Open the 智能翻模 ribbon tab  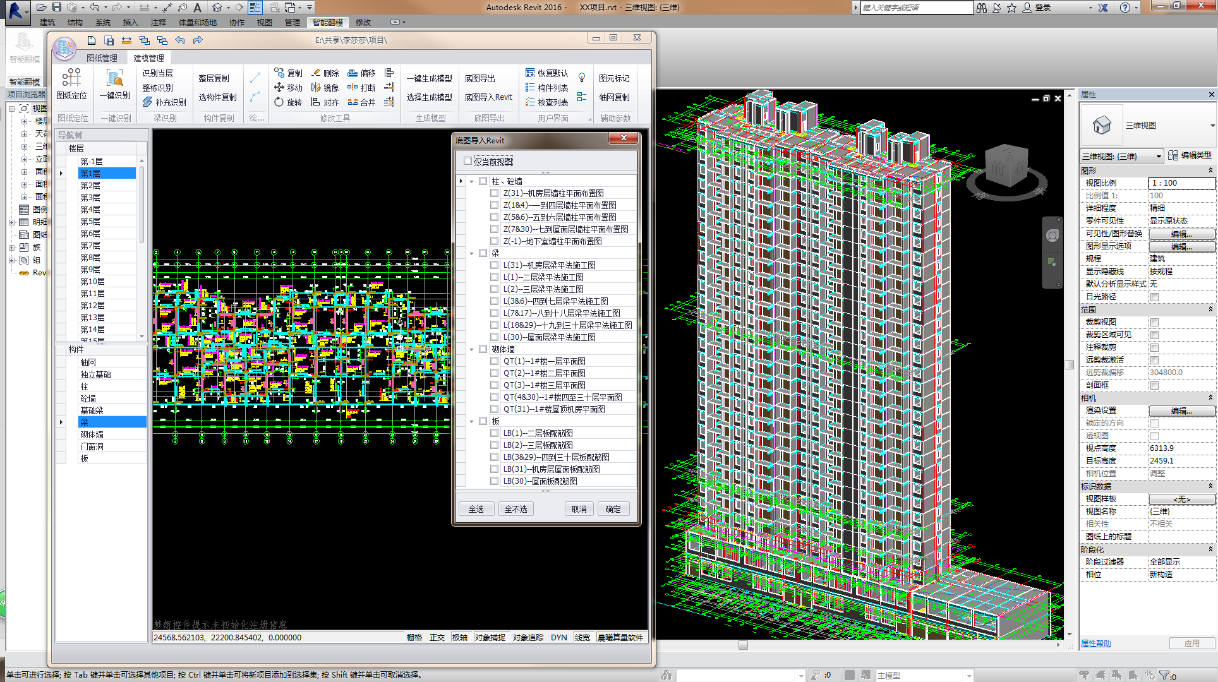click(327, 23)
